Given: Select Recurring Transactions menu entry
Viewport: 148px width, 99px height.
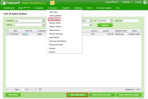Looking at the screenshot, I should pos(58,41).
